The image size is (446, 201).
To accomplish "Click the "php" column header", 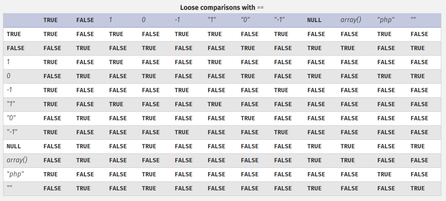I will pos(386,20).
